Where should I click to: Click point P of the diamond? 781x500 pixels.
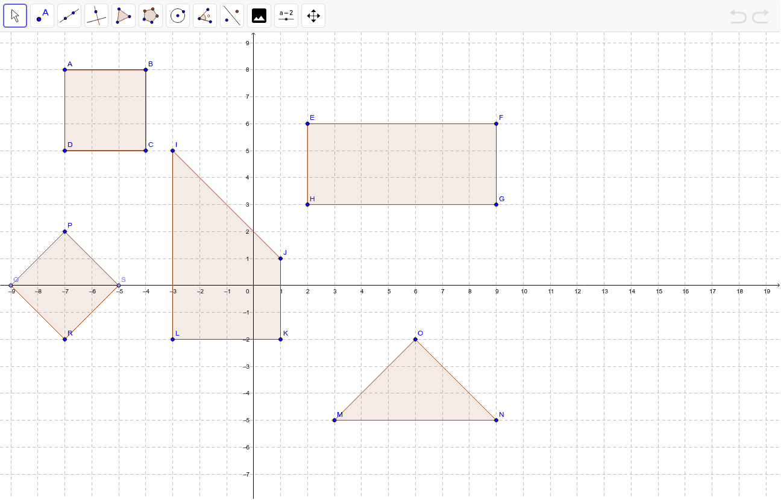coord(65,231)
